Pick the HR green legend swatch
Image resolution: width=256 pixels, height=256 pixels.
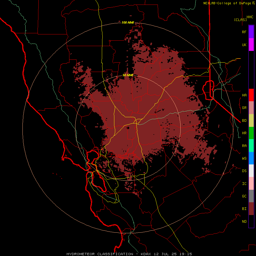251,133
